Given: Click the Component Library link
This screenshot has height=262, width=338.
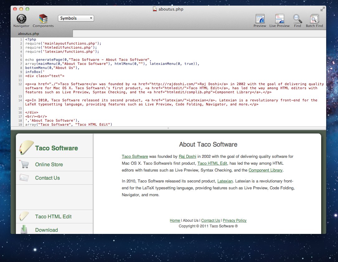Looking at the screenshot, I should 265,170.
